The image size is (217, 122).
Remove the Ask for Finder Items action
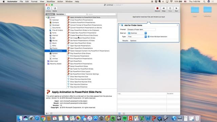[177, 25]
